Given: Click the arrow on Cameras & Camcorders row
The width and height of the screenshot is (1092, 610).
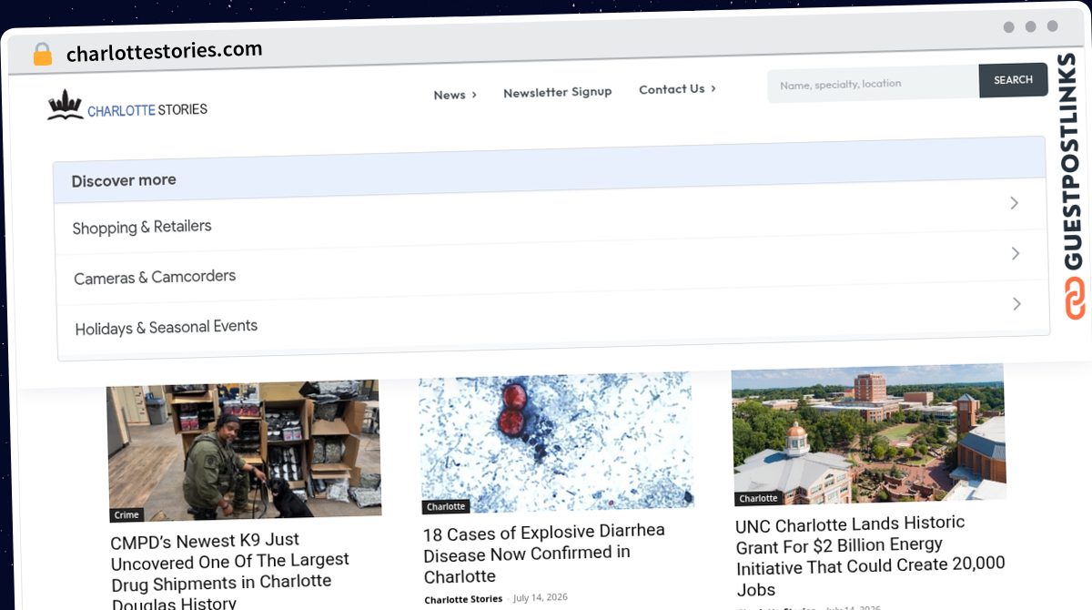Looking at the screenshot, I should coord(1016,253).
